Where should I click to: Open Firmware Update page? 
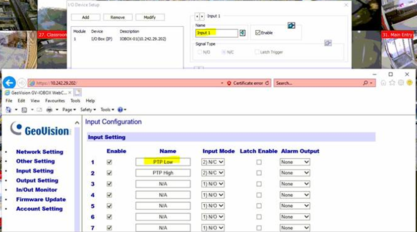(x=41, y=199)
